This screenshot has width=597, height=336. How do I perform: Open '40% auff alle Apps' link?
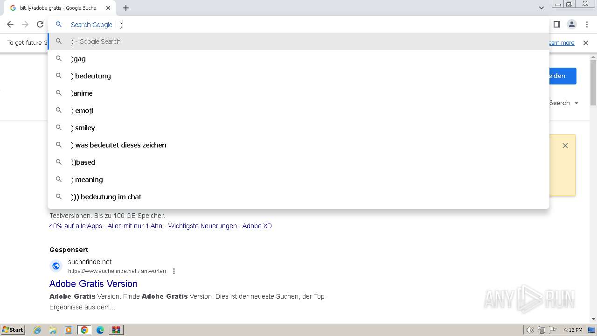(x=76, y=226)
